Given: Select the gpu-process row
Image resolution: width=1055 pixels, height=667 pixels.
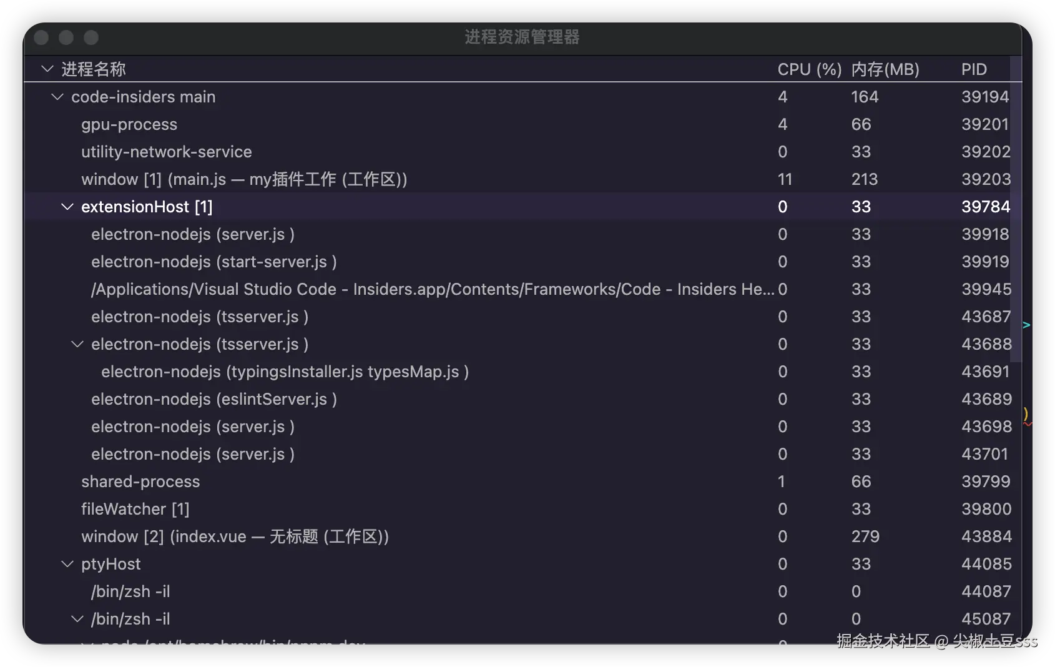Looking at the screenshot, I should click(x=129, y=124).
